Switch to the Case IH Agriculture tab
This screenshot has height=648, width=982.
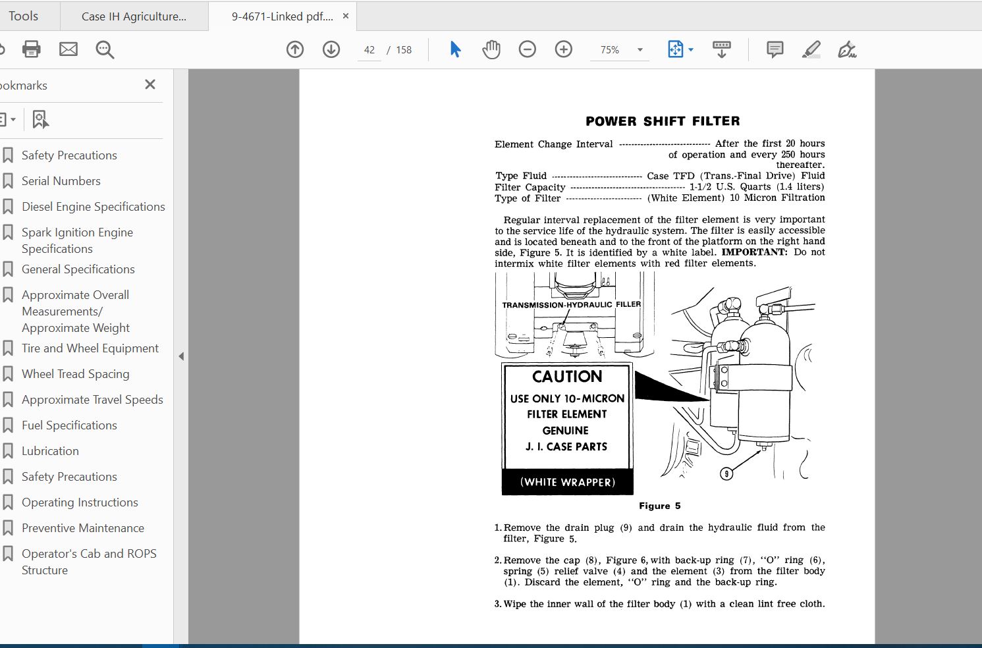click(x=134, y=15)
